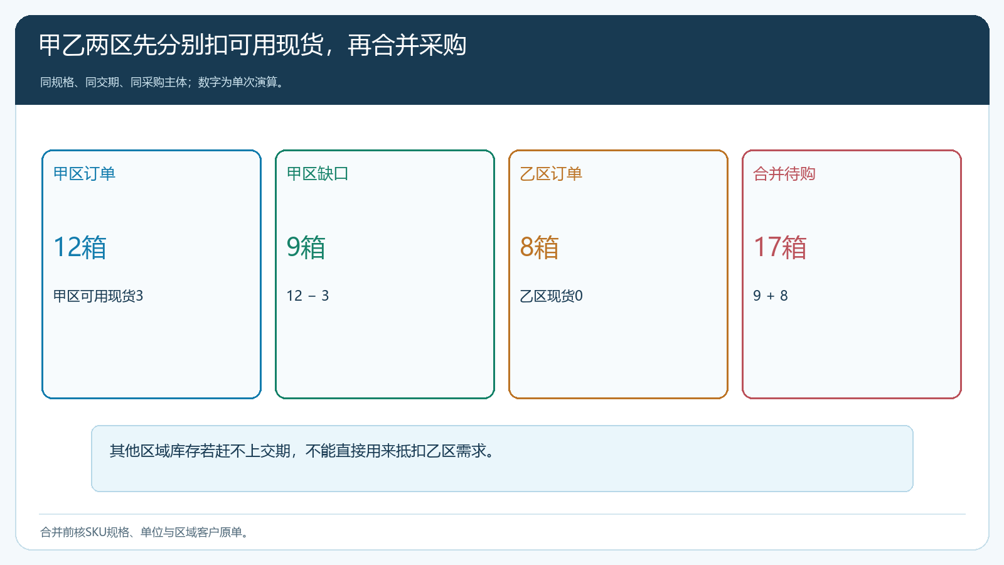Open the 甲区订单 card

(x=151, y=274)
